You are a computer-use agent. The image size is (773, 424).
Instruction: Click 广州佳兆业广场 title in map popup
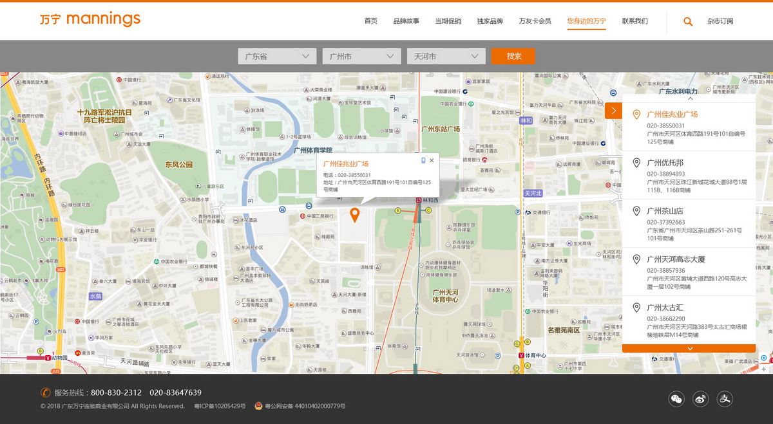click(346, 164)
